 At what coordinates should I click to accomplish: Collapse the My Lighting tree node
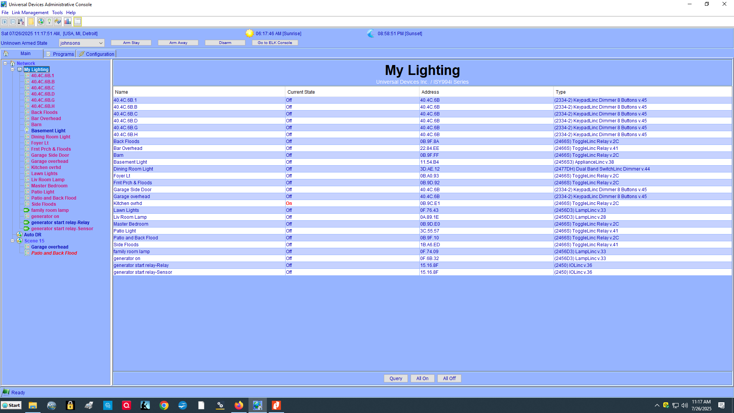[x=12, y=70]
